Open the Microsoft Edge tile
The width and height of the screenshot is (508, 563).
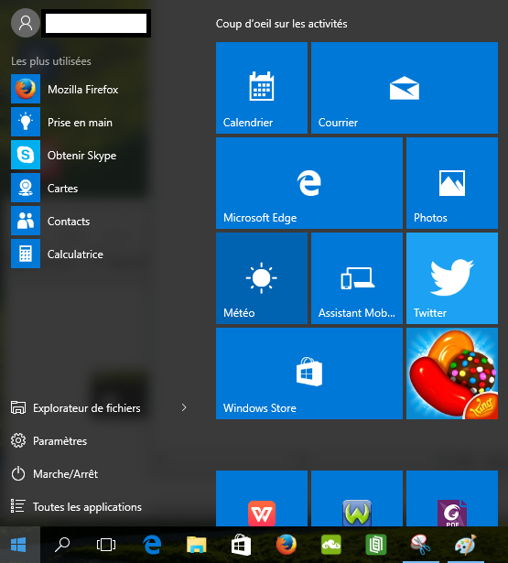point(309,183)
